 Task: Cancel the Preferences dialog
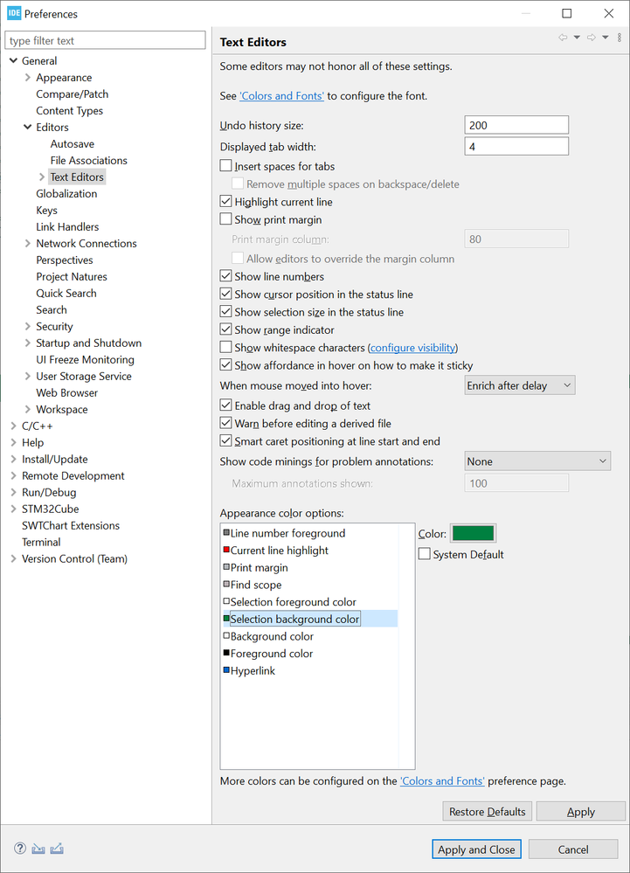[573, 849]
